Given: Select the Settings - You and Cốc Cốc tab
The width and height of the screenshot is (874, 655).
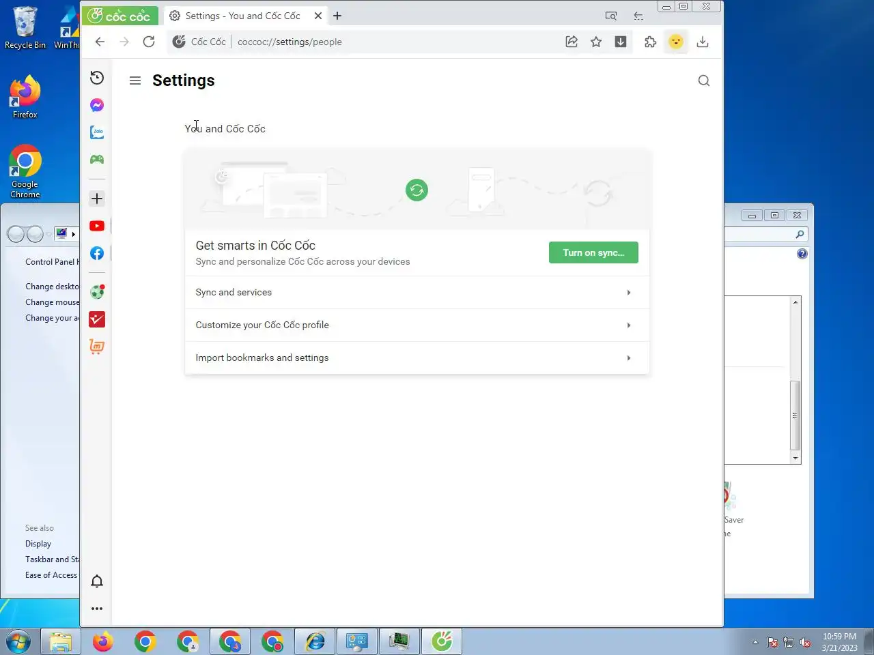Looking at the screenshot, I should click(242, 16).
